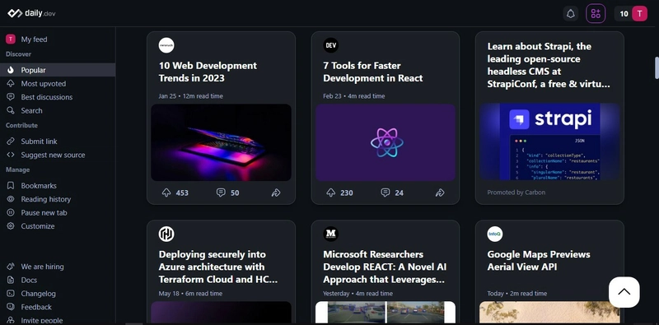Click InfoQ source icon on Google Maps card
The width and height of the screenshot is (659, 325).
pos(495,234)
